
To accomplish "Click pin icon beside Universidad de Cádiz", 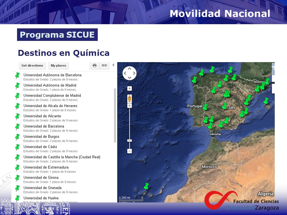I will click(x=17, y=147).
